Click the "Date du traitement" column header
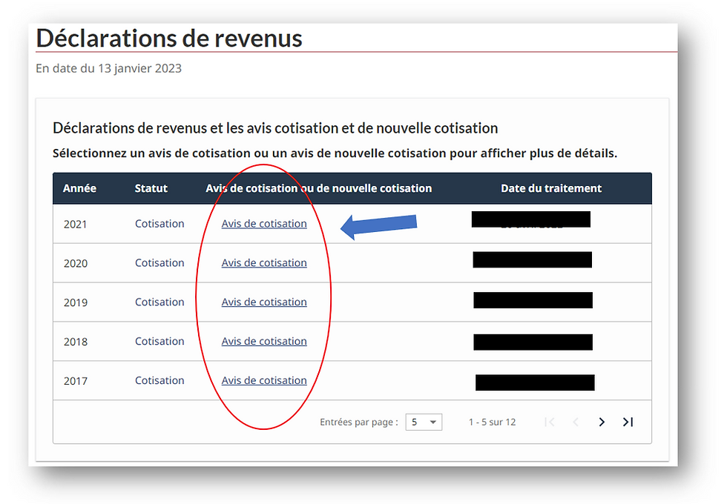The width and height of the screenshot is (727, 504). pyautogui.click(x=551, y=188)
